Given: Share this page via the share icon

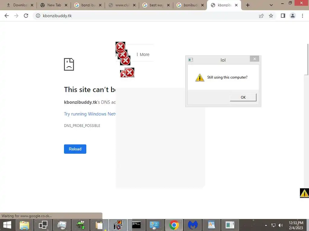Looking at the screenshot, I should point(261,16).
